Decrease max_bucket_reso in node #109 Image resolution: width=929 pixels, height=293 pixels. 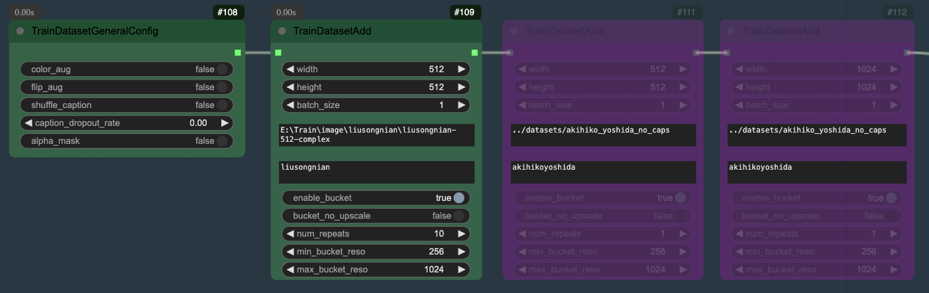point(290,269)
